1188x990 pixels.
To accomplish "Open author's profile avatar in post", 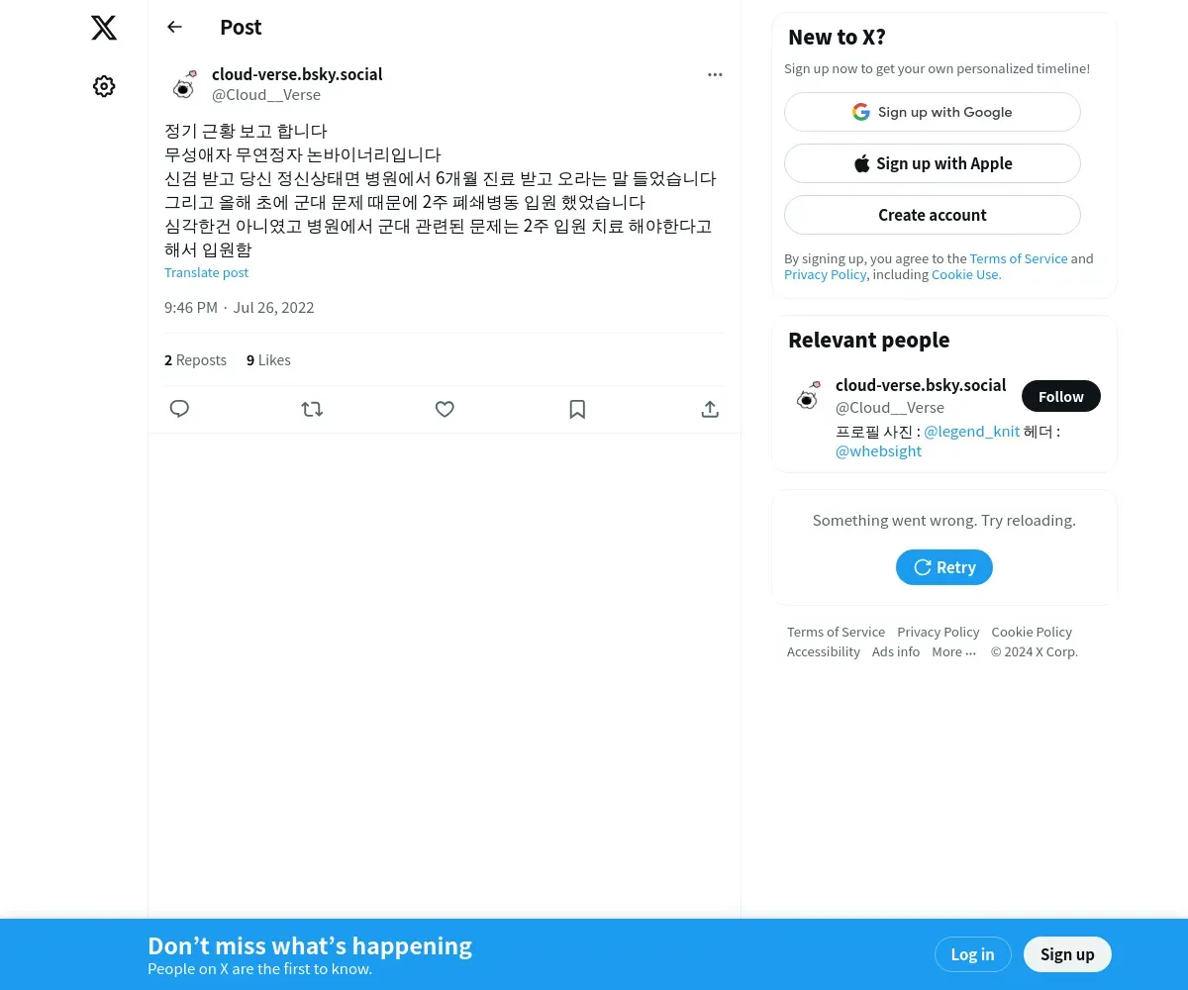I will pyautogui.click(x=184, y=85).
